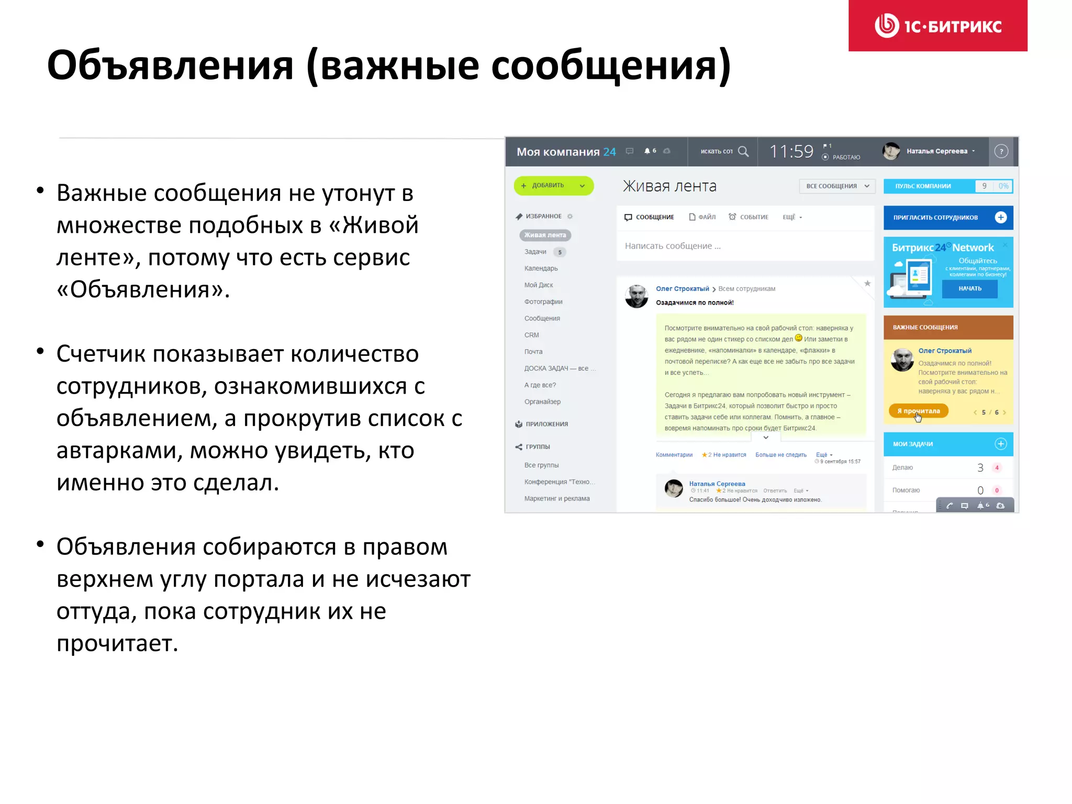The width and height of the screenshot is (1072, 804).
Task: Click the chat icon in bottom bar
Action: pos(965,506)
